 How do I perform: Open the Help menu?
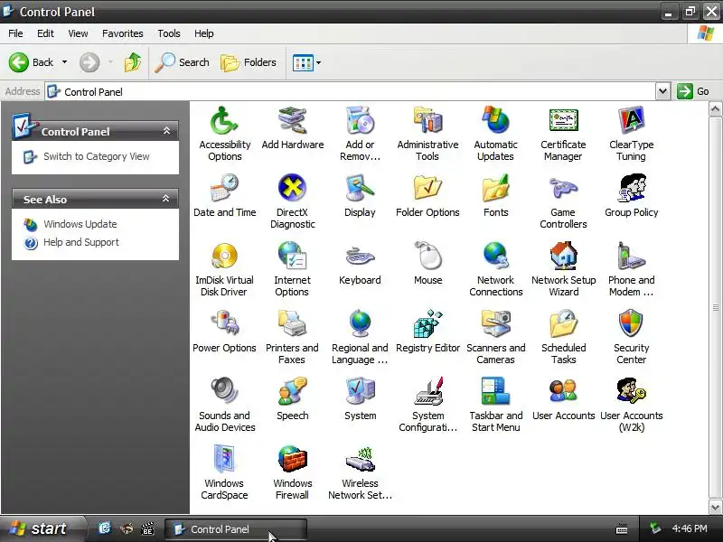click(204, 33)
